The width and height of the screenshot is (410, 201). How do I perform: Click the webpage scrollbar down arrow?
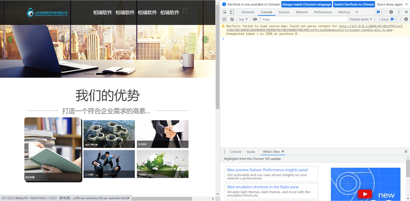click(x=217, y=194)
